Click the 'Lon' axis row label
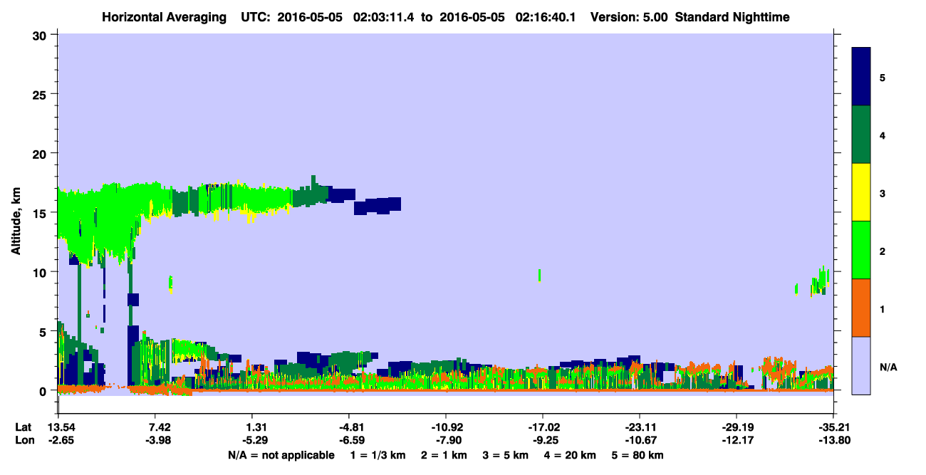Screen dimensions: 926x475 pyautogui.click(x=24, y=440)
